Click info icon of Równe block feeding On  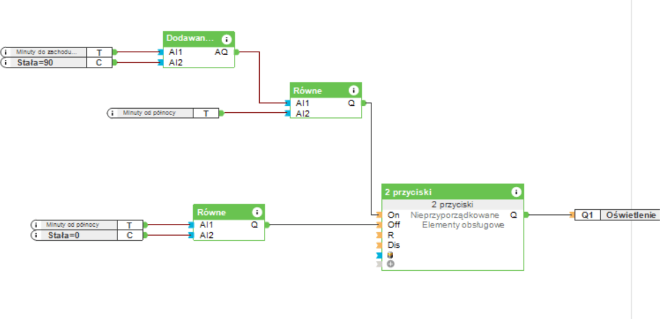pos(353,90)
